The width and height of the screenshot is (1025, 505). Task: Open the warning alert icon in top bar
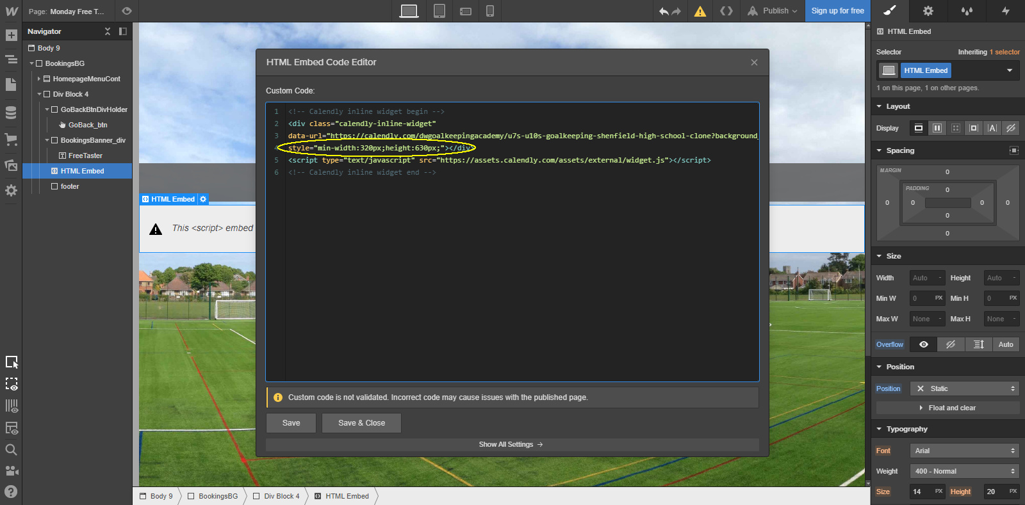click(x=700, y=11)
